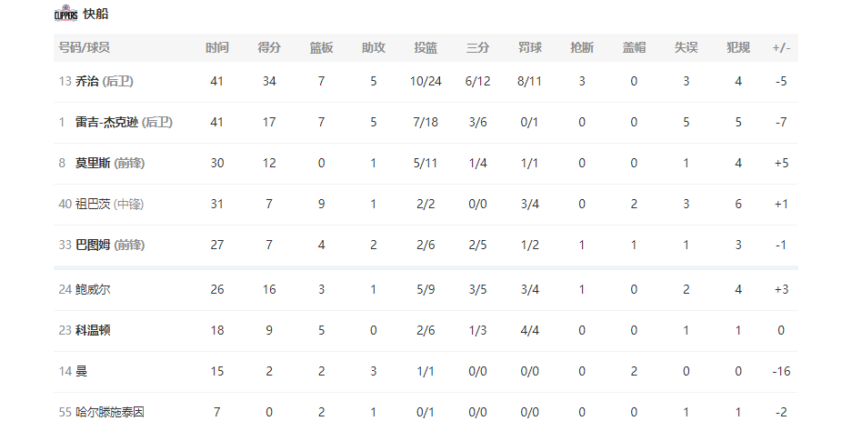Open 哈尔滕施泰因 player link

click(110, 412)
